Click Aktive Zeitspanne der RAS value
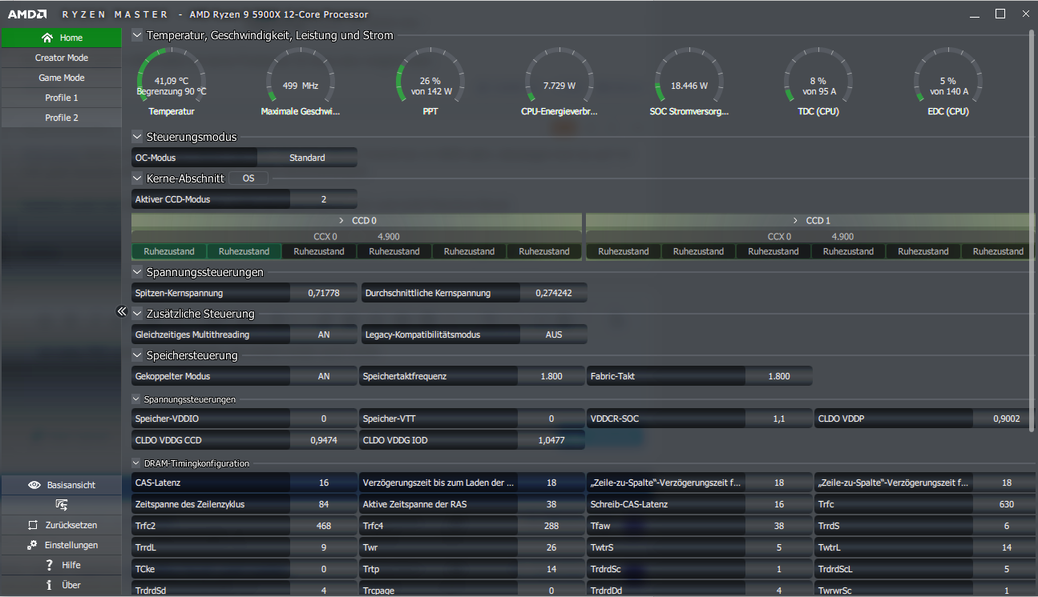1038x597 pixels. 551,504
